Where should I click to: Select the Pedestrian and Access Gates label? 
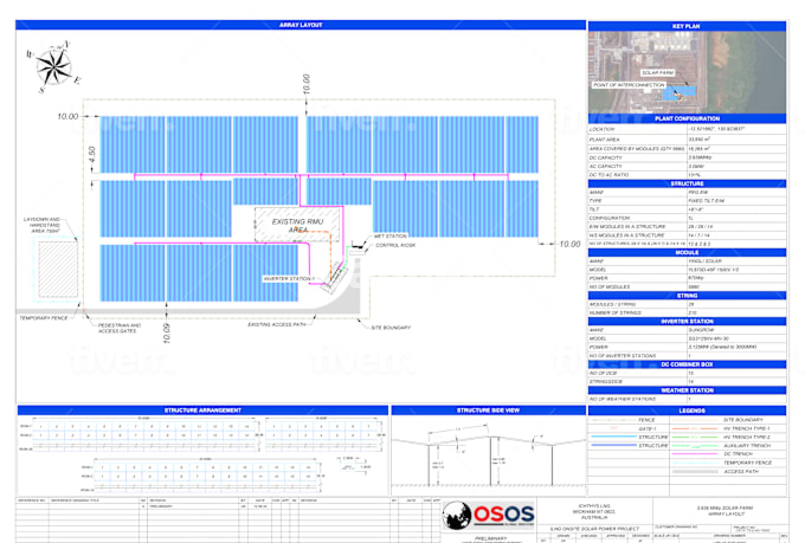pos(119,328)
